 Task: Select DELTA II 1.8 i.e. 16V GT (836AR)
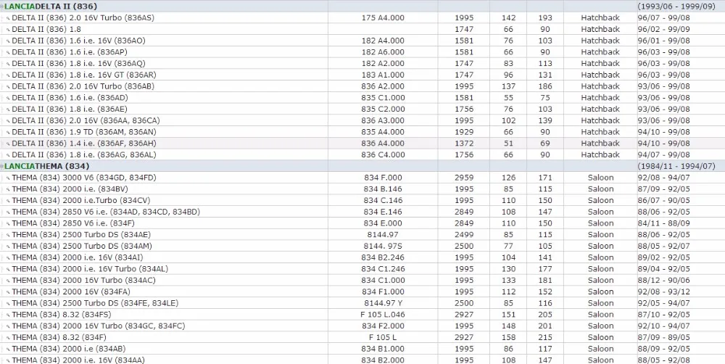85,75
